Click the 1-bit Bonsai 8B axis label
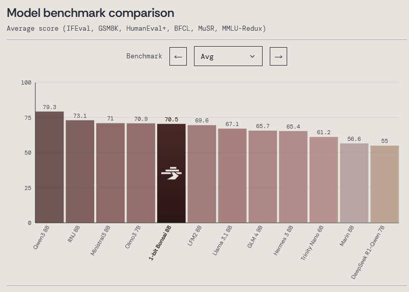Screen dimensions: 409x292 160,243
